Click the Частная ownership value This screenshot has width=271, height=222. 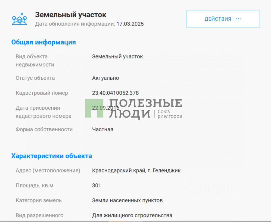click(103, 129)
